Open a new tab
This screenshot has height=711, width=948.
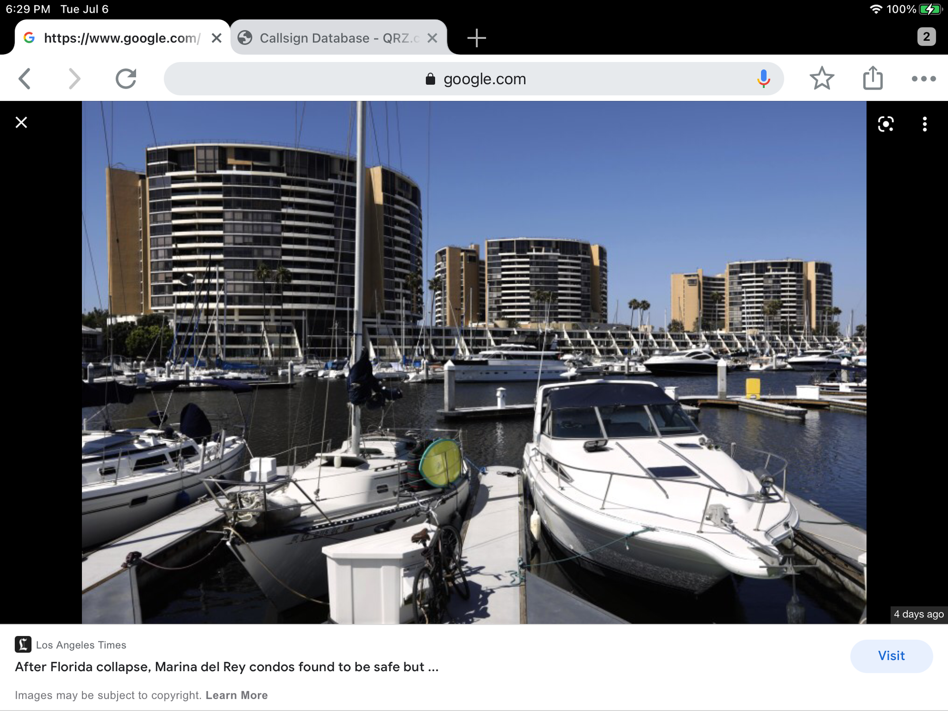[x=476, y=38]
